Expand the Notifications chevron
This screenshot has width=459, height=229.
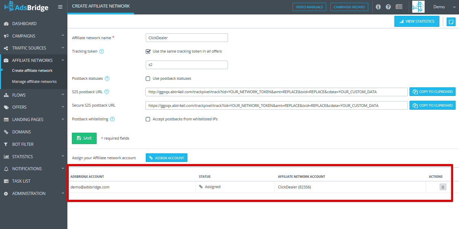63,168
